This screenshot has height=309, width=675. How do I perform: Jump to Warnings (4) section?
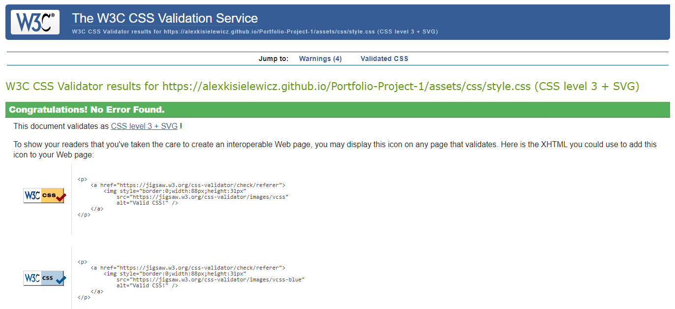pos(320,59)
